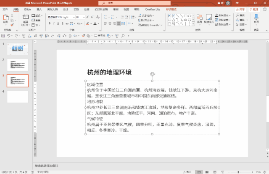Toggle underline formatting
This screenshot has height=174, width=269.
point(58,23)
